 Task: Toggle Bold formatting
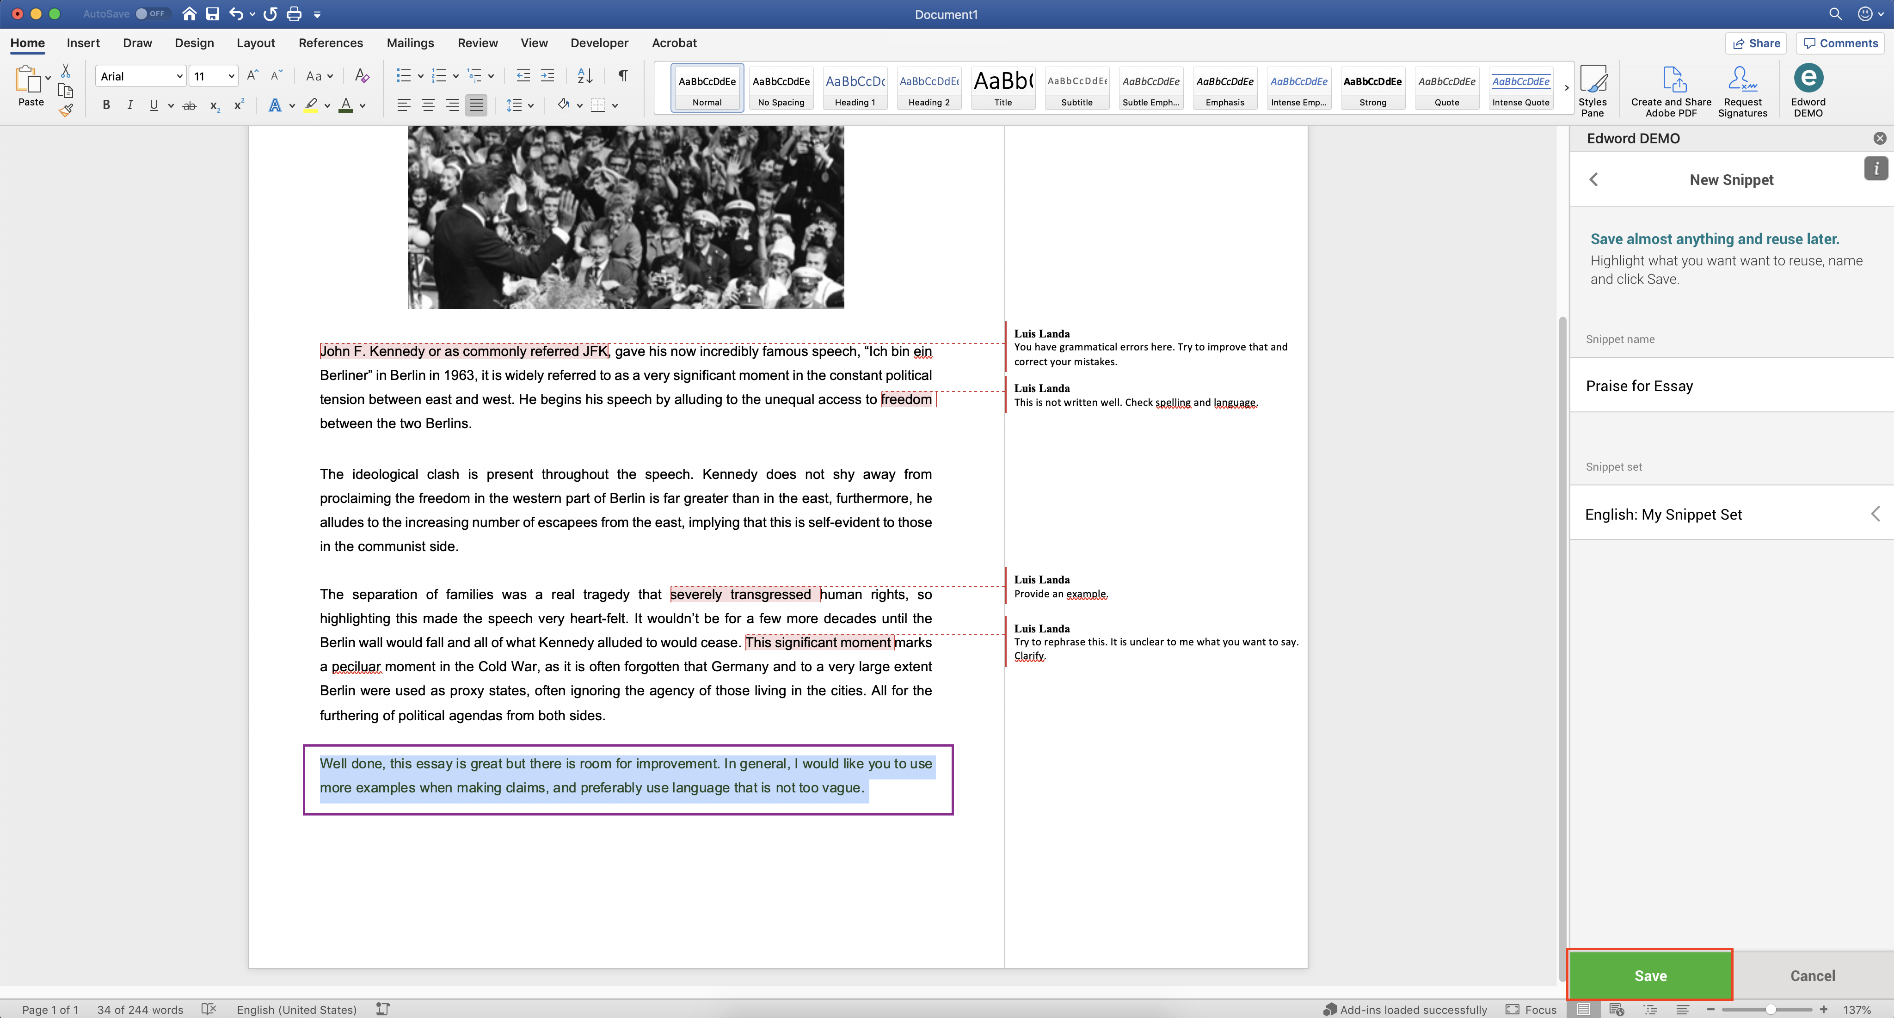(107, 105)
